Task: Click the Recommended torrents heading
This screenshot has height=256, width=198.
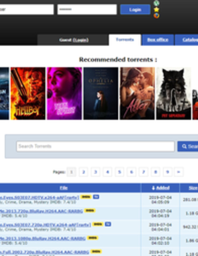Action: (x=118, y=59)
